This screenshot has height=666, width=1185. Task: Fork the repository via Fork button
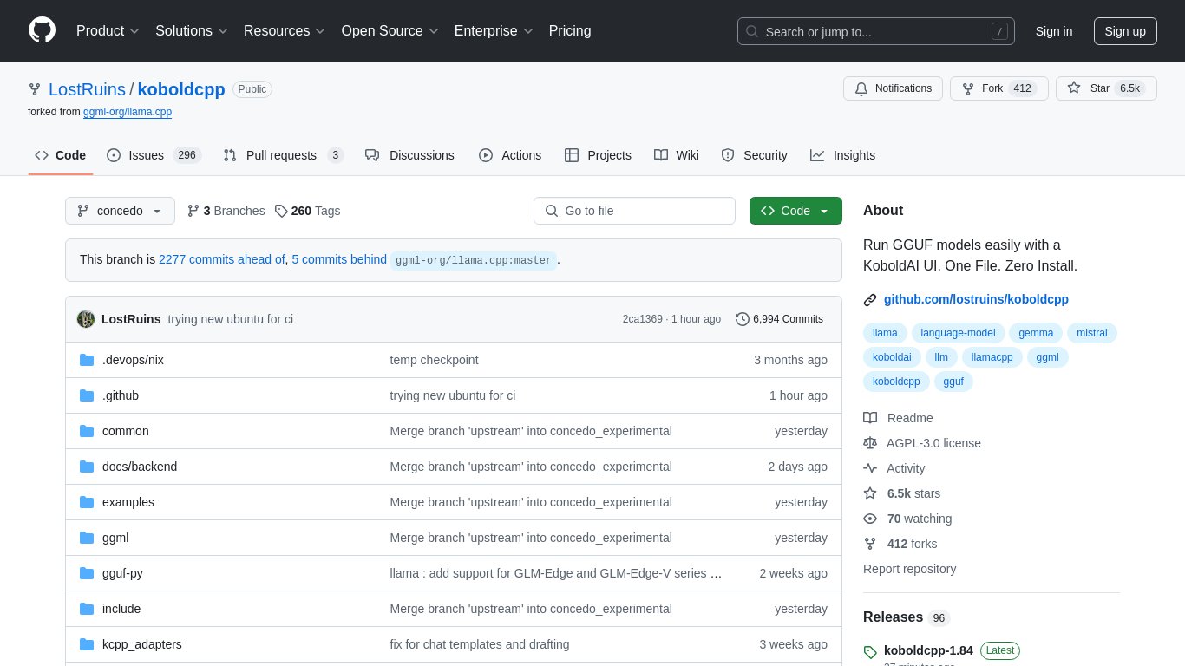(x=999, y=88)
